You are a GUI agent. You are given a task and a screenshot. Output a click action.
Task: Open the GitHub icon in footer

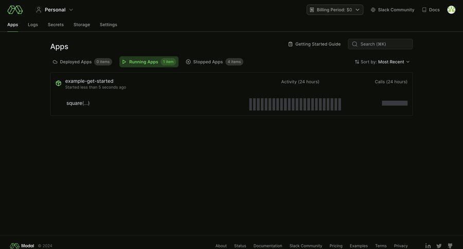pos(450,246)
